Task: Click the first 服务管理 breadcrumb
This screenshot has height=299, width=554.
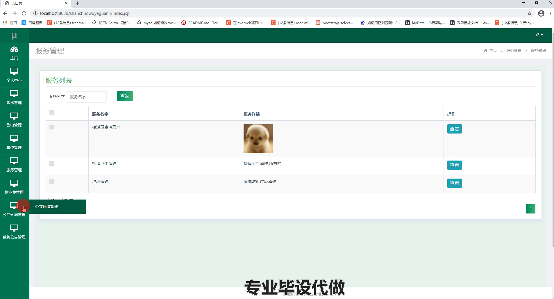Action: [514, 51]
